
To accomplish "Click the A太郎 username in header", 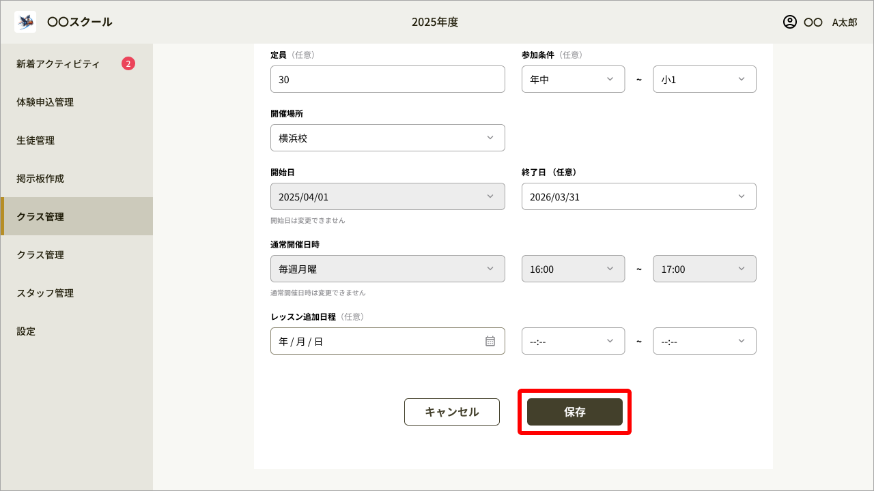I will point(844,22).
